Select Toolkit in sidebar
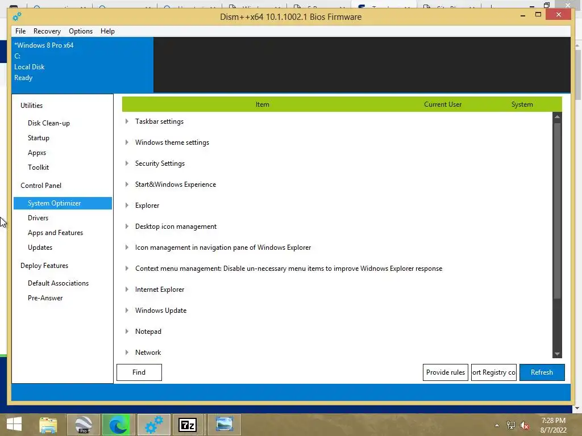Image resolution: width=582 pixels, height=436 pixels. (x=38, y=167)
